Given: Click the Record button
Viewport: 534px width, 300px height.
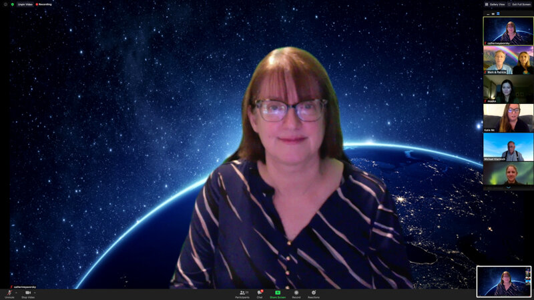Looking at the screenshot, I should 296,294.
